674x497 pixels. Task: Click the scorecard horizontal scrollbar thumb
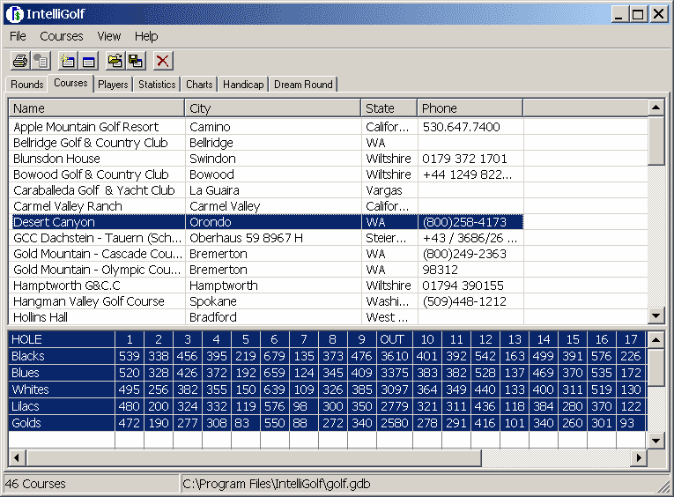click(254, 458)
